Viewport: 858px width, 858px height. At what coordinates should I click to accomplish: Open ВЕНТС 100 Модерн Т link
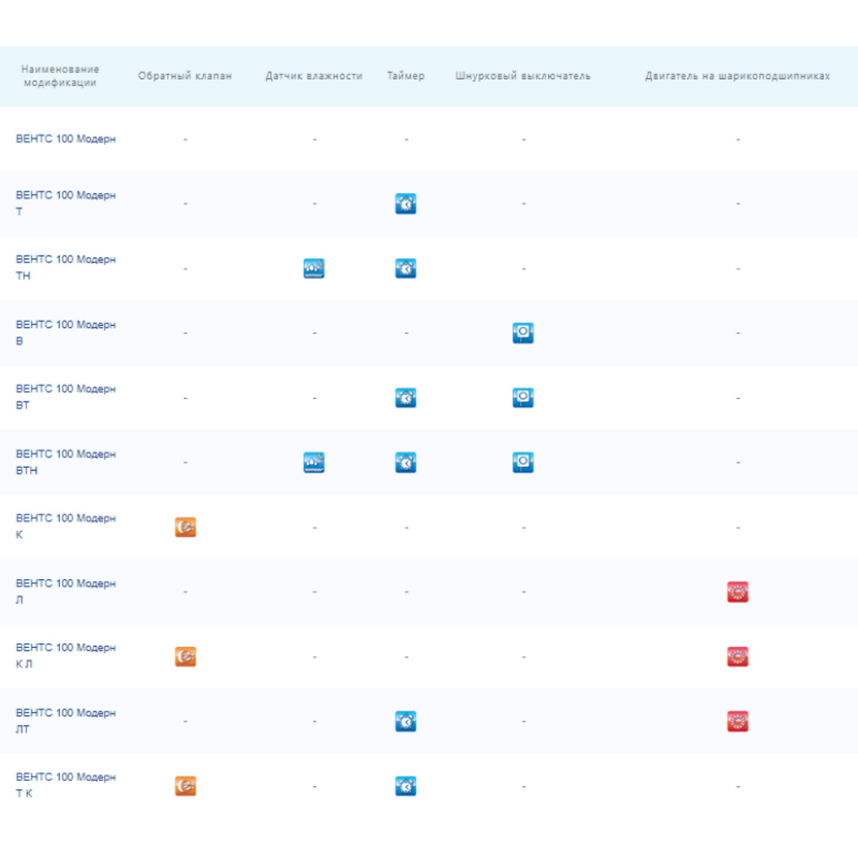66,203
